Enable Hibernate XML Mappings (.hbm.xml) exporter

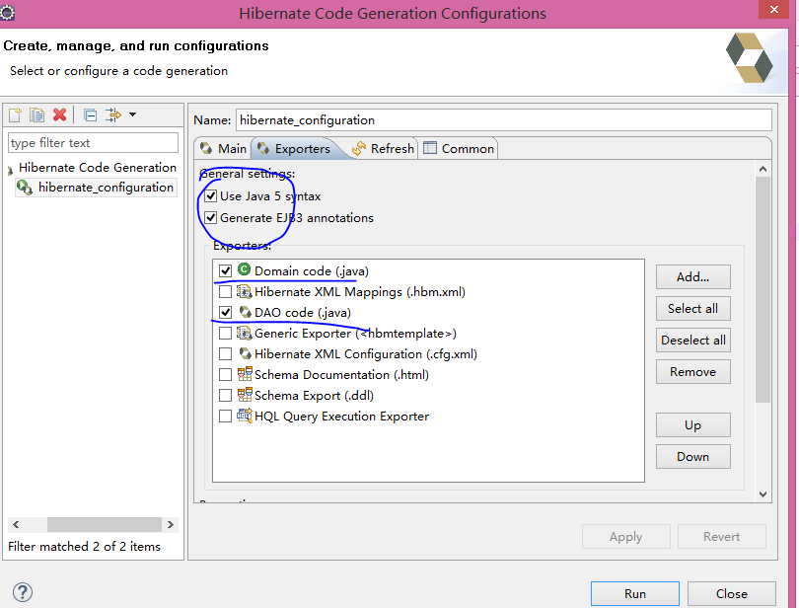225,292
